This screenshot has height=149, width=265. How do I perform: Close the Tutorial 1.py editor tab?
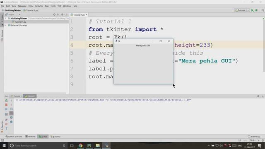tap(87, 15)
